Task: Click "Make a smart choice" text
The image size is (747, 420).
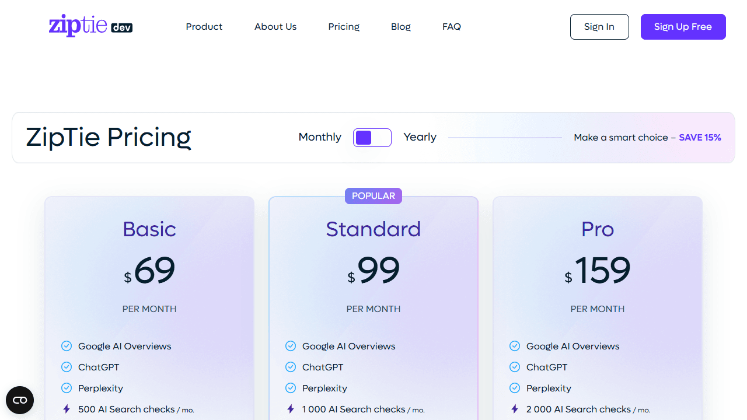Action: pos(621,138)
